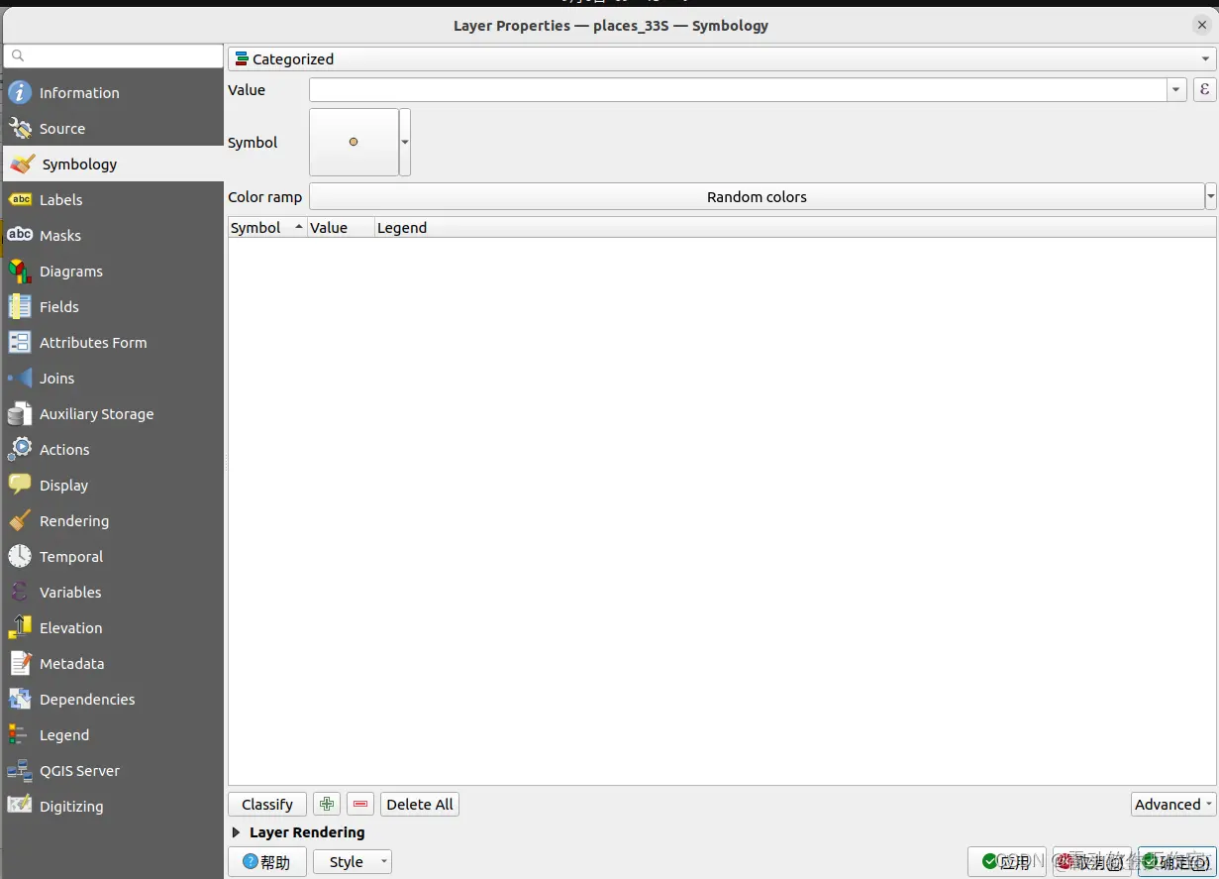Screen dimensions: 1219x879
Task: Click the Temporal clock icon
Action: 20,557
